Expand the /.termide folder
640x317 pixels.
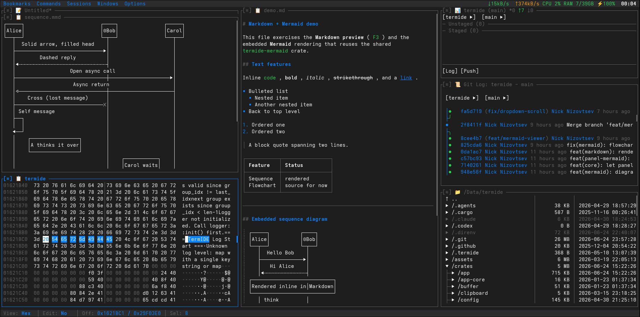[447, 253]
